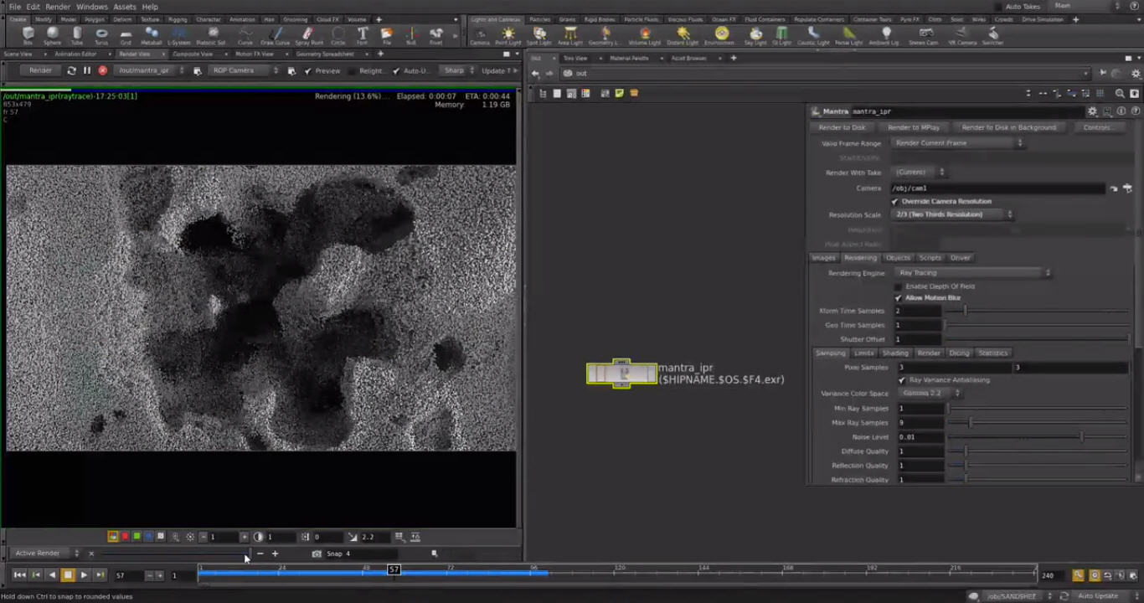Toggle Ray Variance Antialiasing
The height and width of the screenshot is (603, 1144).
(902, 379)
